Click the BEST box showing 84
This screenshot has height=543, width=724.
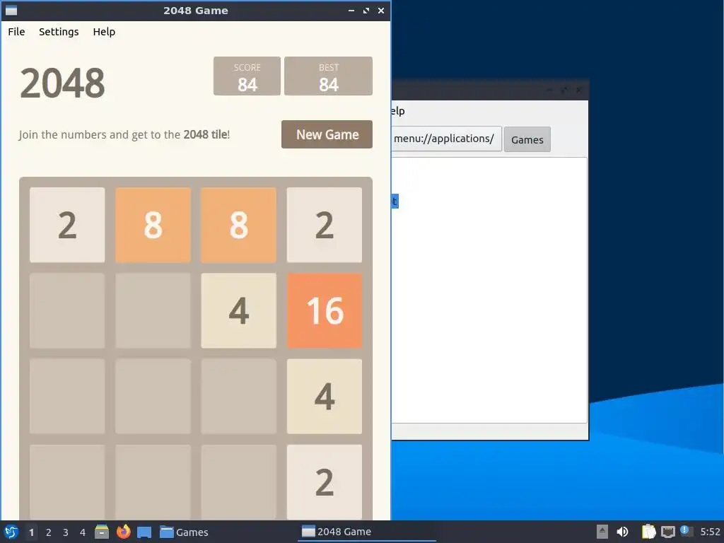(x=328, y=76)
